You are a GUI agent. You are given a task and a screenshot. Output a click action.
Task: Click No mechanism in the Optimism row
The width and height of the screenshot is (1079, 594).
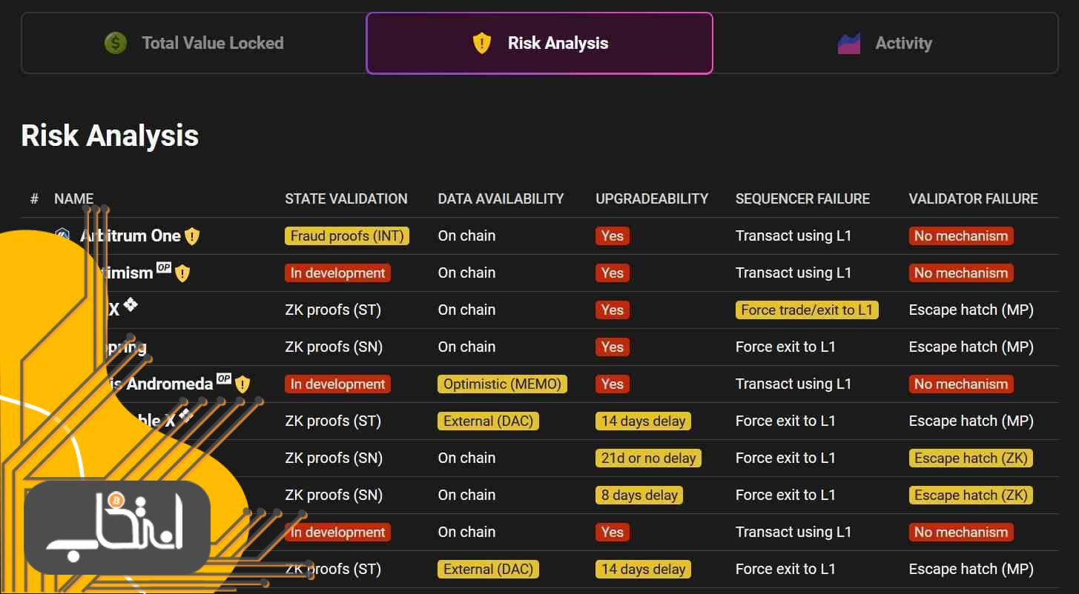click(961, 273)
